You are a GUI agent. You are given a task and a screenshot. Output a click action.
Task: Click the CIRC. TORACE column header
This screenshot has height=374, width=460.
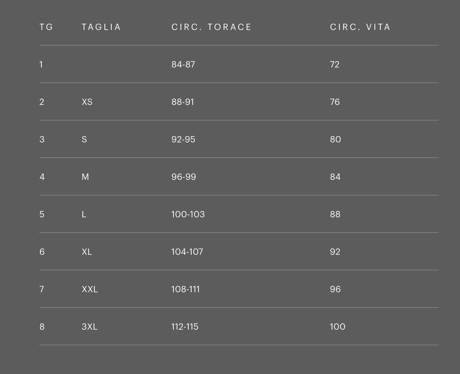(211, 27)
